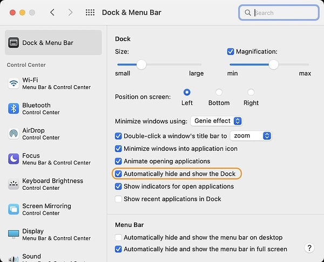Click the Display monitor icon
The height and width of the screenshot is (262, 324).
click(x=13, y=235)
